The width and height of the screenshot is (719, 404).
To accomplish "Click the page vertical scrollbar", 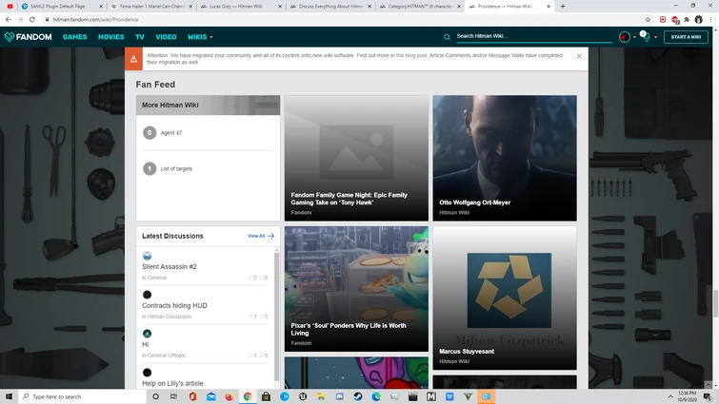I will tap(714, 303).
